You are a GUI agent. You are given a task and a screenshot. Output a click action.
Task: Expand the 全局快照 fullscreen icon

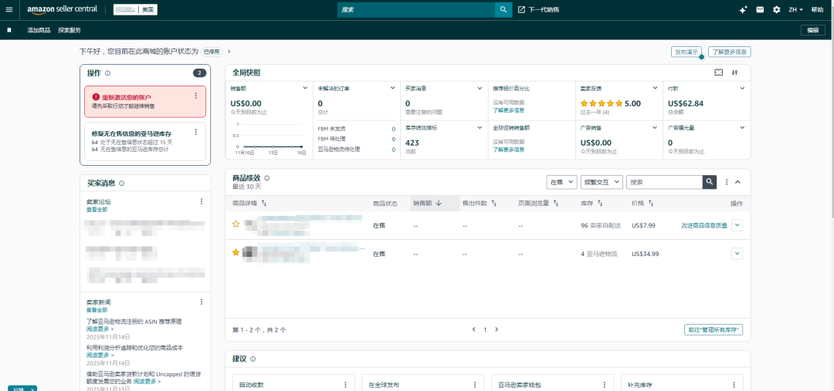719,72
